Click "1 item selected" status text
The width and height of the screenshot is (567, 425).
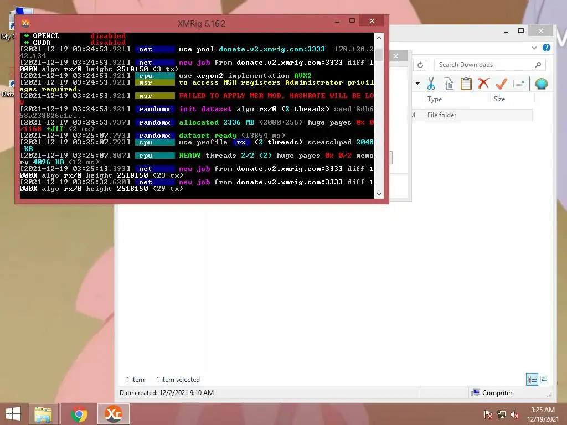(178, 380)
